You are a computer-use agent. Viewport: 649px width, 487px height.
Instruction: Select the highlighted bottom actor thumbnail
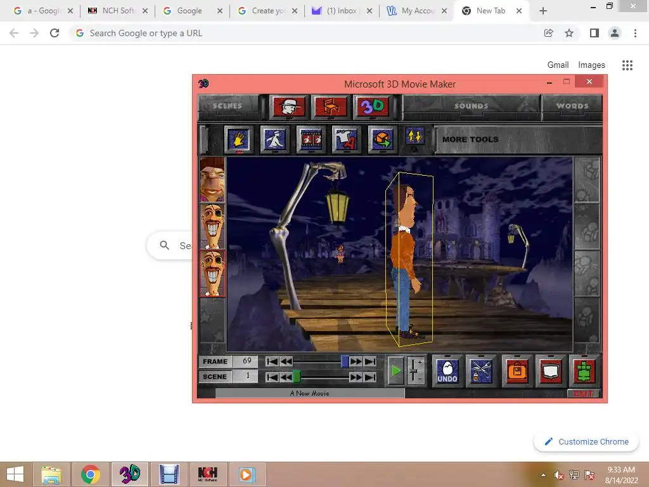click(212, 273)
